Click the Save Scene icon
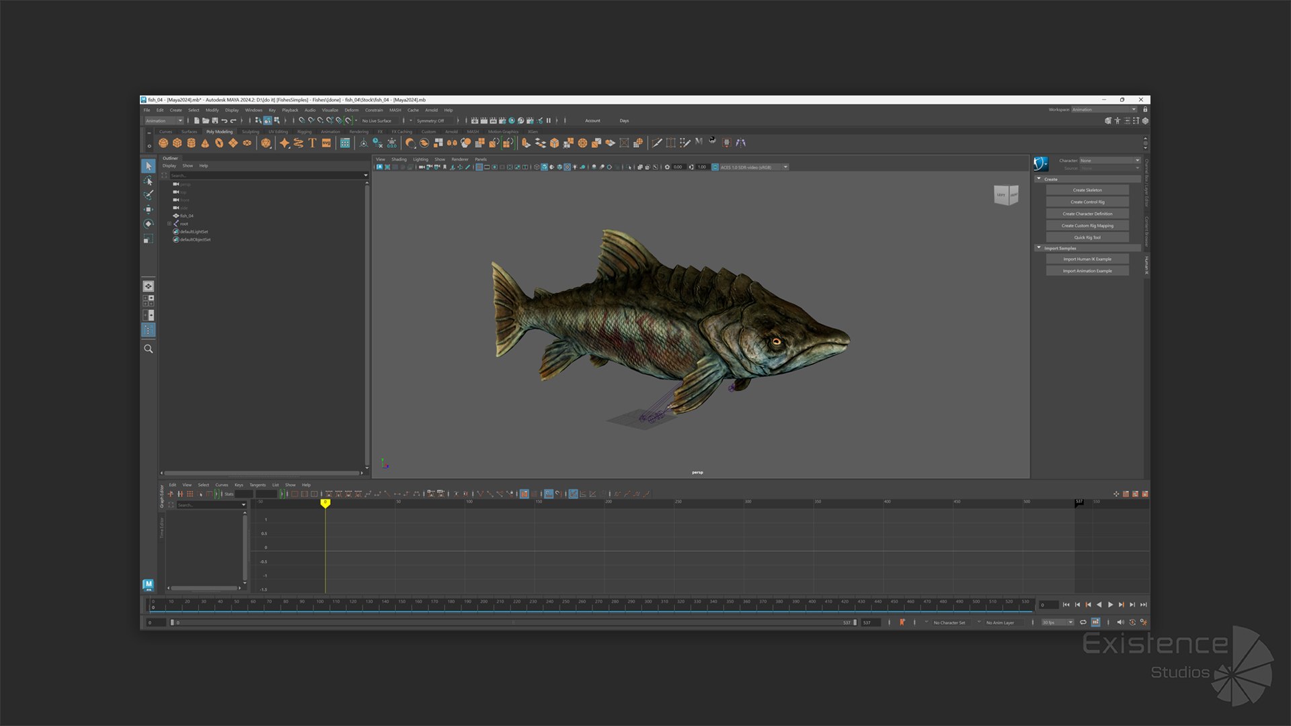Viewport: 1291px width, 726px height. (215, 121)
